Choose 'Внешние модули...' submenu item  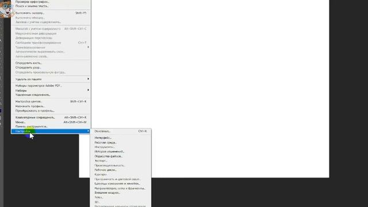[x=121, y=193]
